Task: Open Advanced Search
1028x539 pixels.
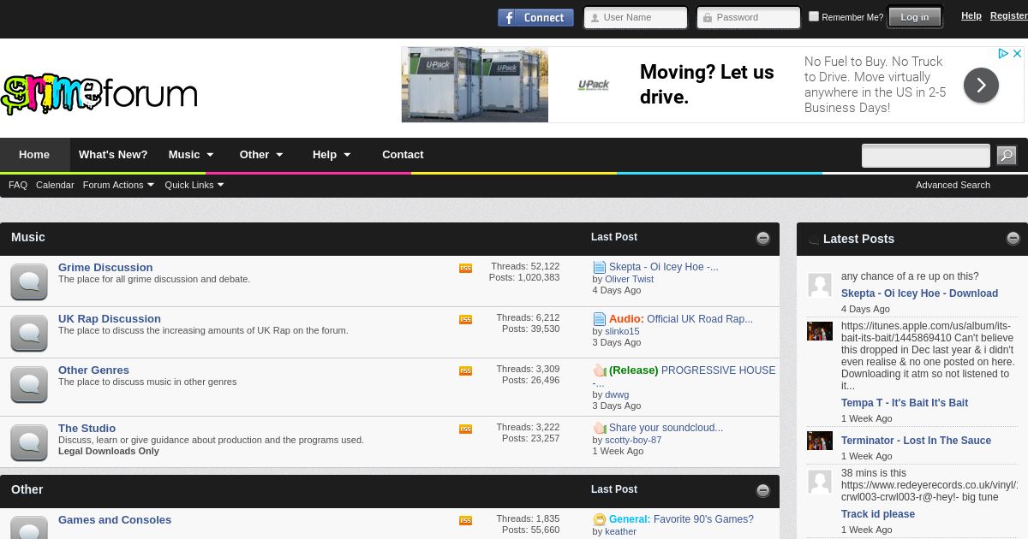Action: pyautogui.click(x=953, y=185)
